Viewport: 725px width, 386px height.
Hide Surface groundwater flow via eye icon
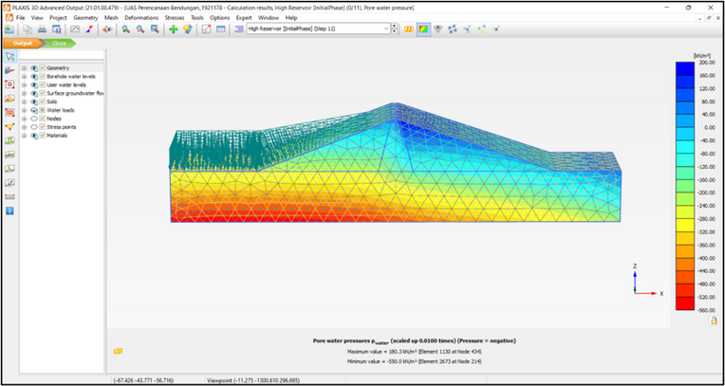pyautogui.click(x=34, y=93)
